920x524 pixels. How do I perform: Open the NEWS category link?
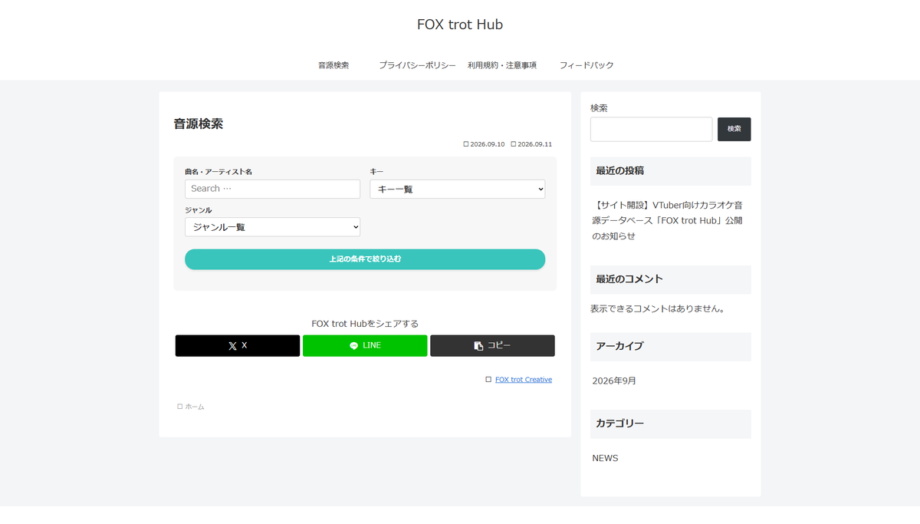605,458
